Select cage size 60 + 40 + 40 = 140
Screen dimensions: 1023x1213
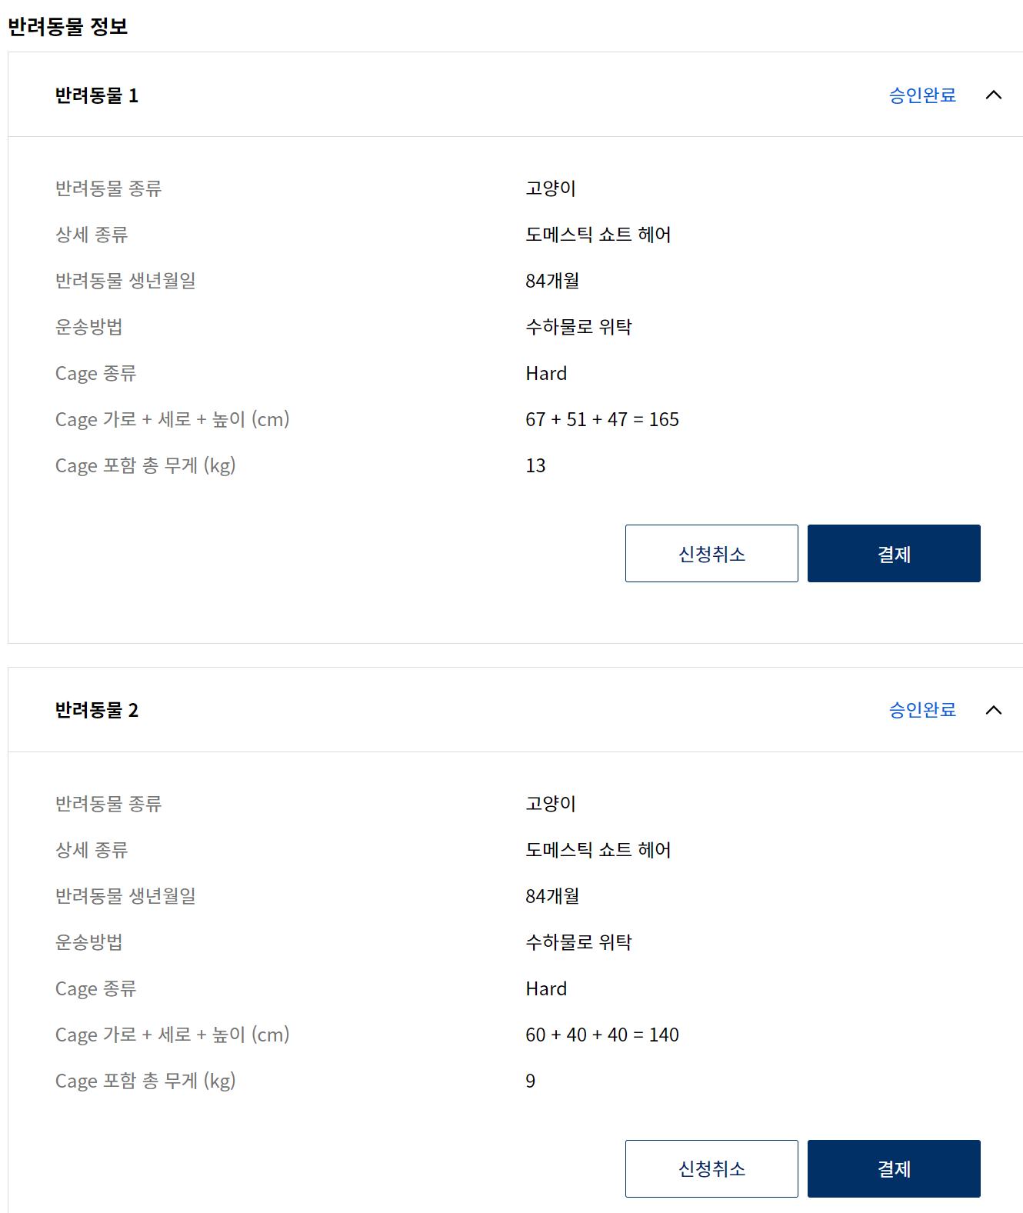coord(602,1035)
